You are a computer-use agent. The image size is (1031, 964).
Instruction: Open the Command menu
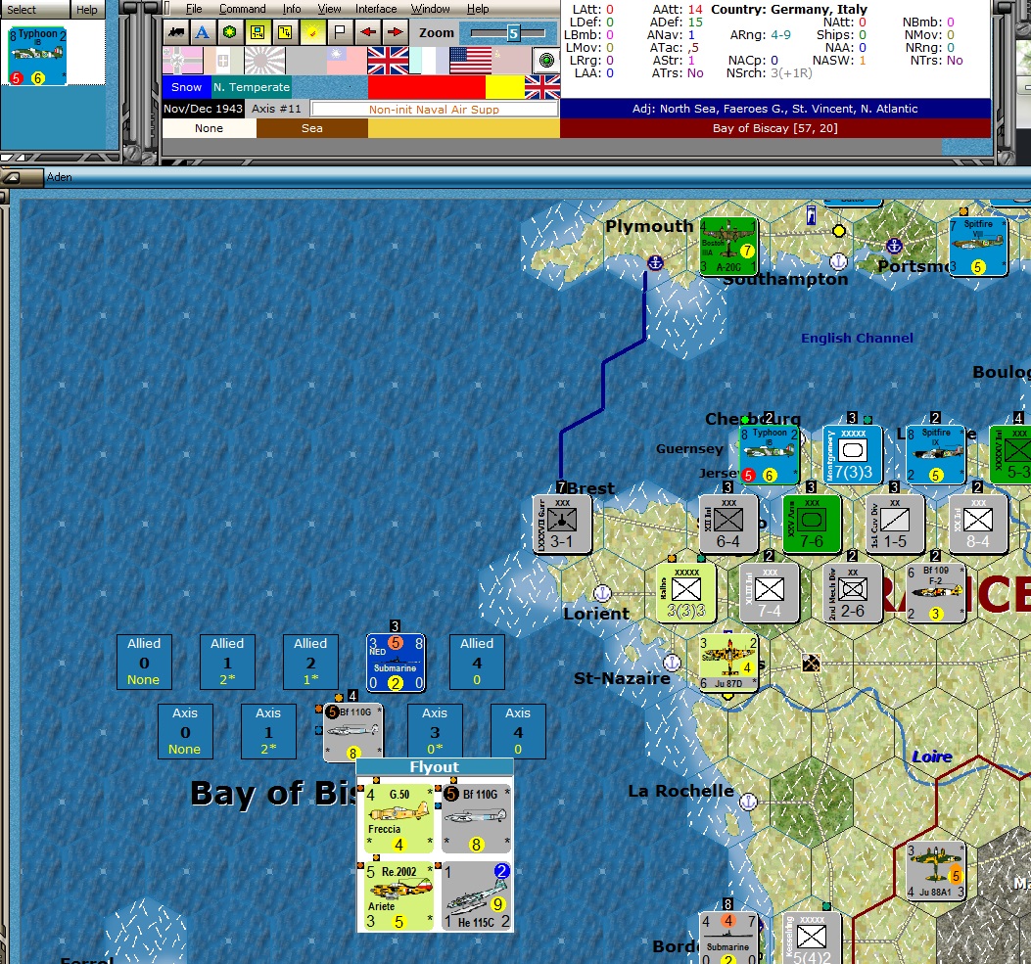(x=243, y=9)
